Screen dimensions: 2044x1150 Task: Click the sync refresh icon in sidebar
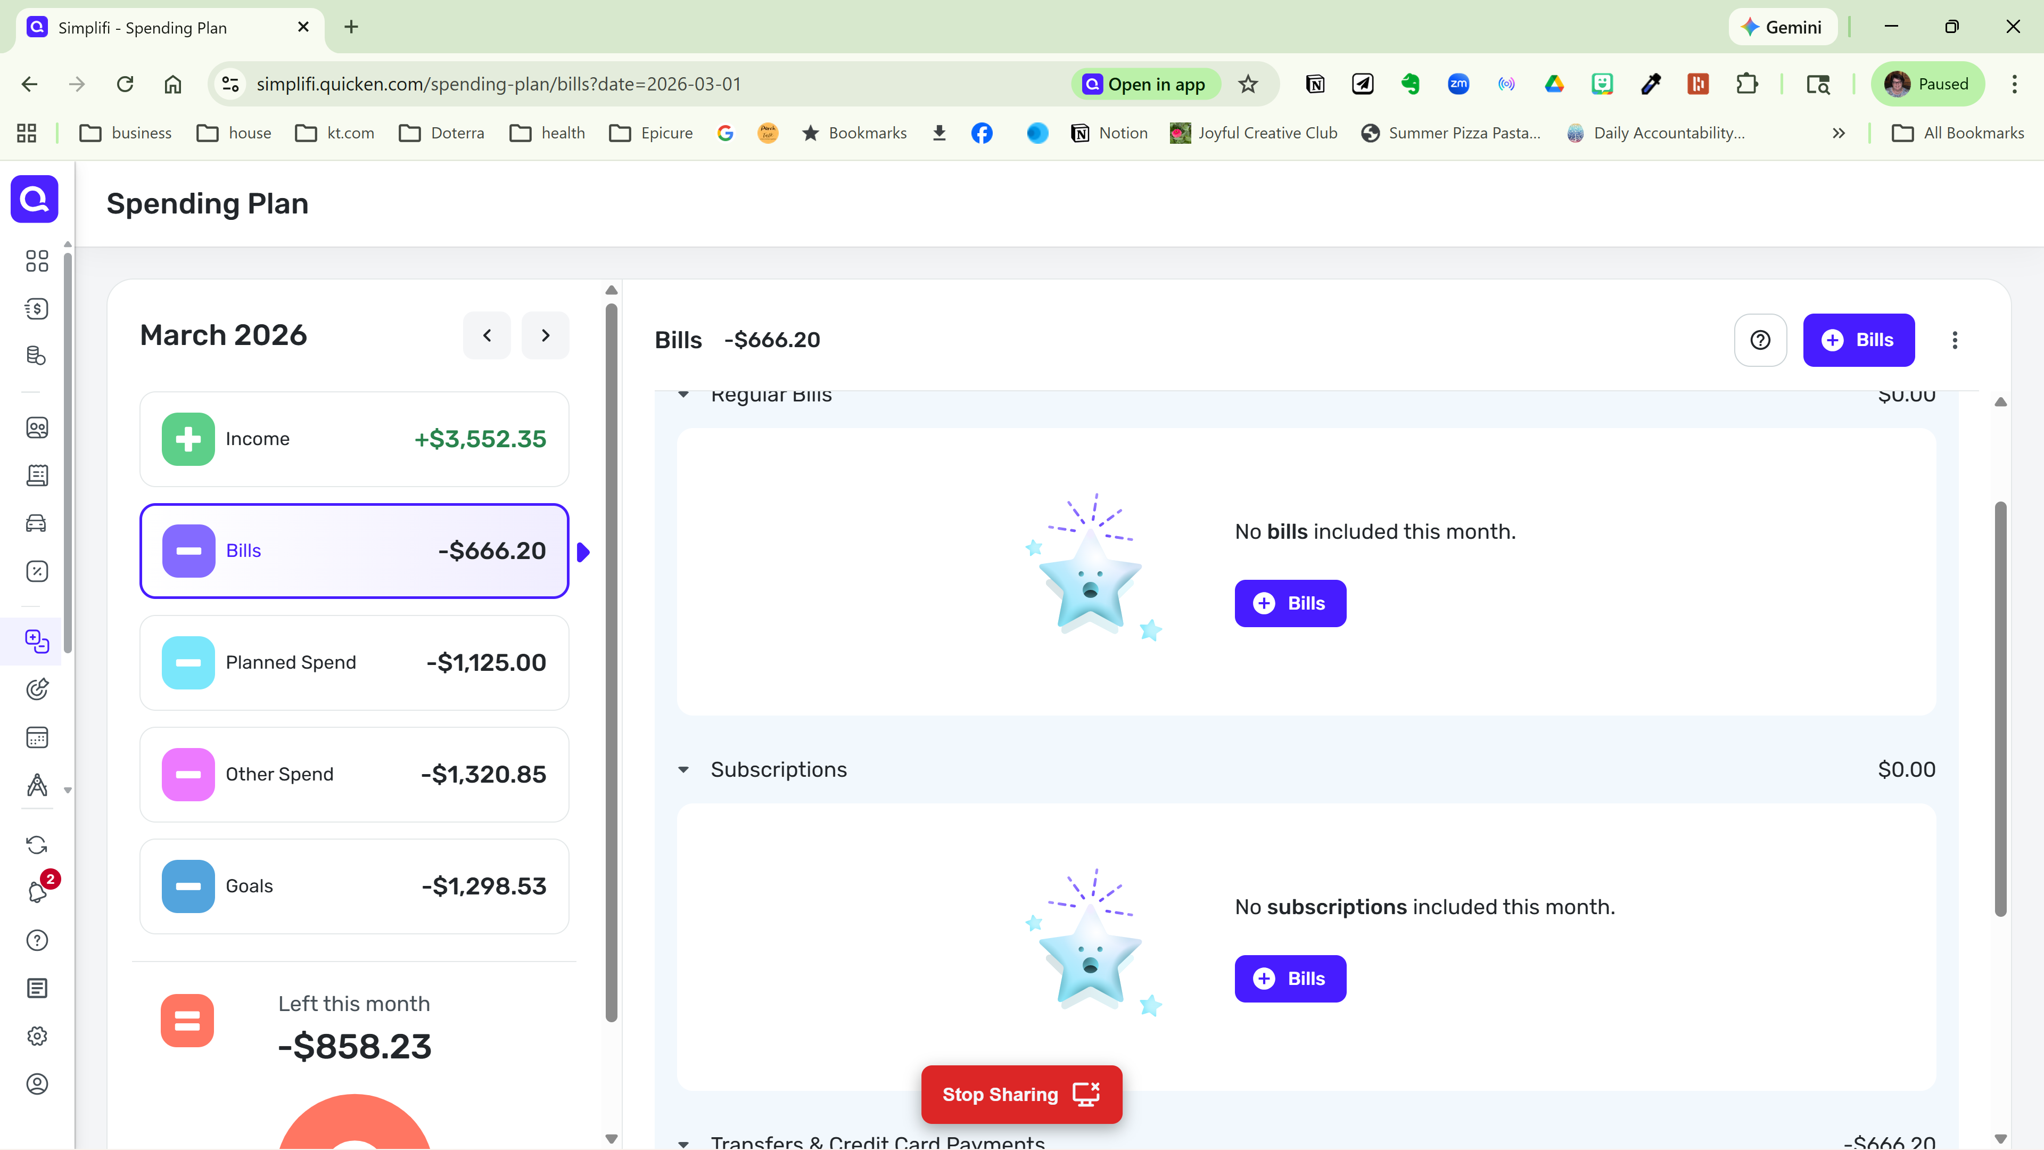tap(37, 844)
